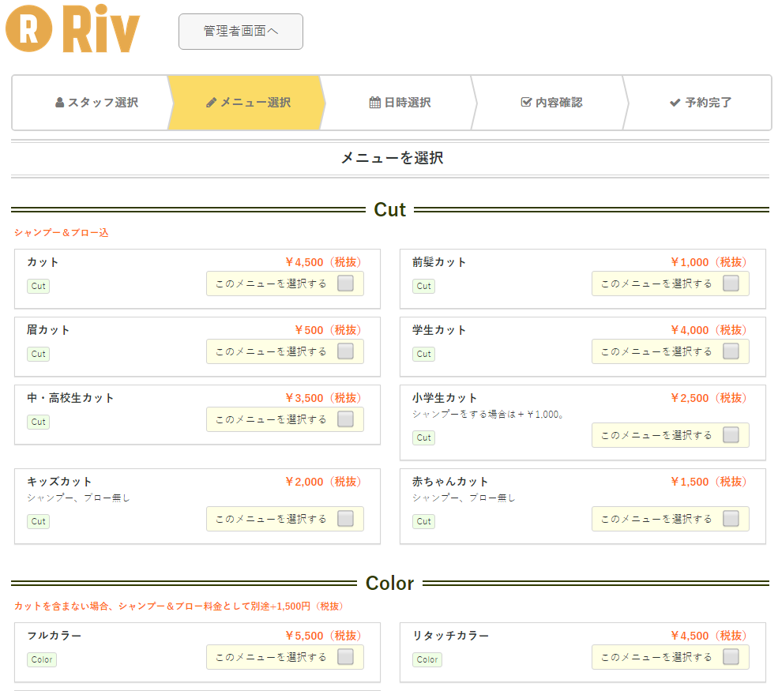Jump to the 予約完了 step
778x691 pixels.
coord(700,103)
